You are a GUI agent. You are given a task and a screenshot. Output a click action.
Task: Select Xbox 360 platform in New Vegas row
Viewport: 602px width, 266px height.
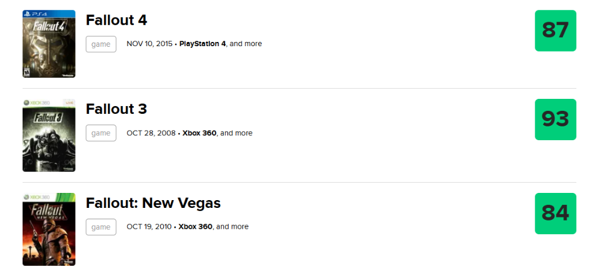click(x=196, y=227)
